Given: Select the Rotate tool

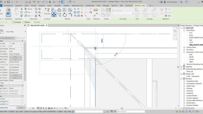Looking at the screenshot, I should click(x=65, y=15).
